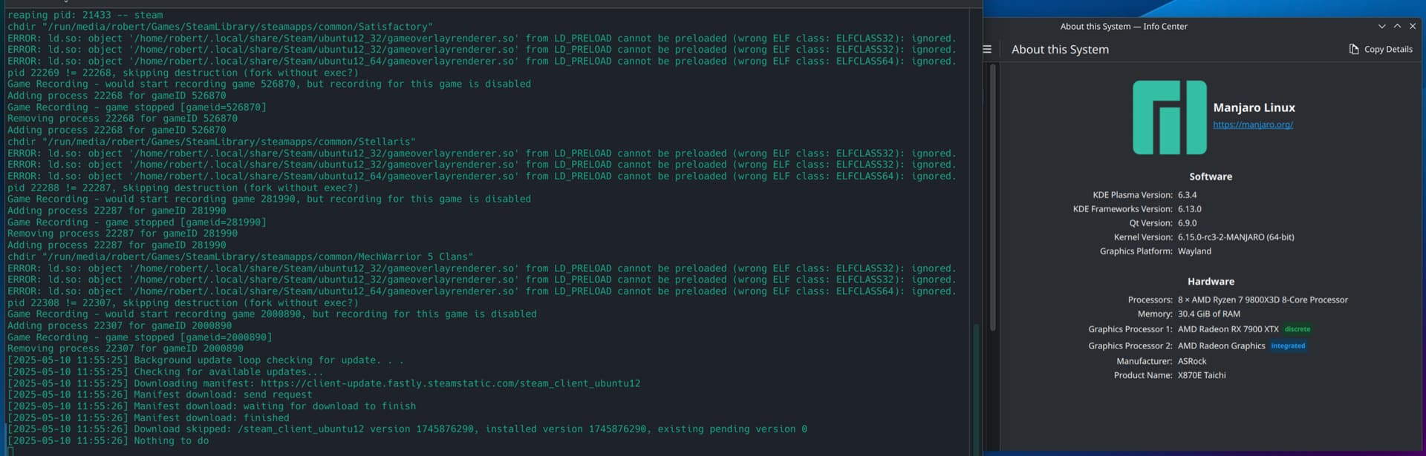Click the steamstatic manifest URL in terminal
The image size is (1426, 456).
click(450, 383)
